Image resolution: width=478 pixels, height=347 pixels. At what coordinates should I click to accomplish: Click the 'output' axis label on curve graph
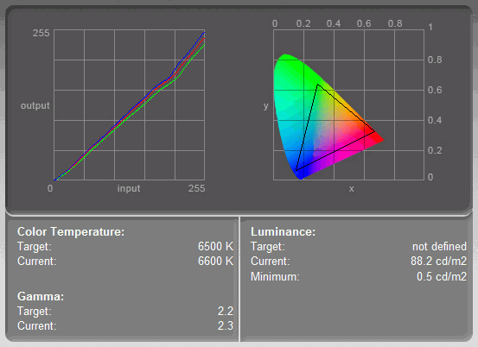click(35, 105)
